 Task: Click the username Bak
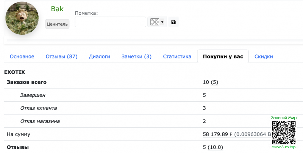coord(57,9)
